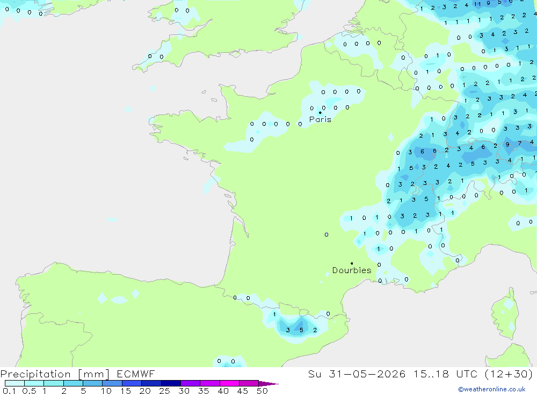Click the date "Su 31-05-2026" text
The width and height of the screenshot is (537, 394).
point(357,374)
